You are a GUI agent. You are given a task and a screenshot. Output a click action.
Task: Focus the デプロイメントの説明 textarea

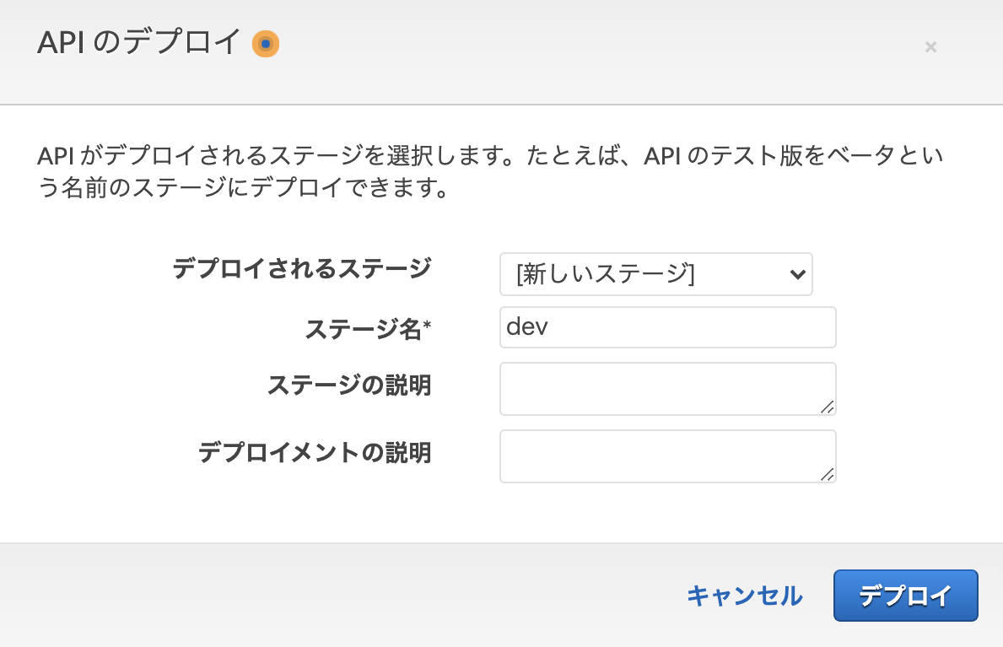click(x=666, y=456)
